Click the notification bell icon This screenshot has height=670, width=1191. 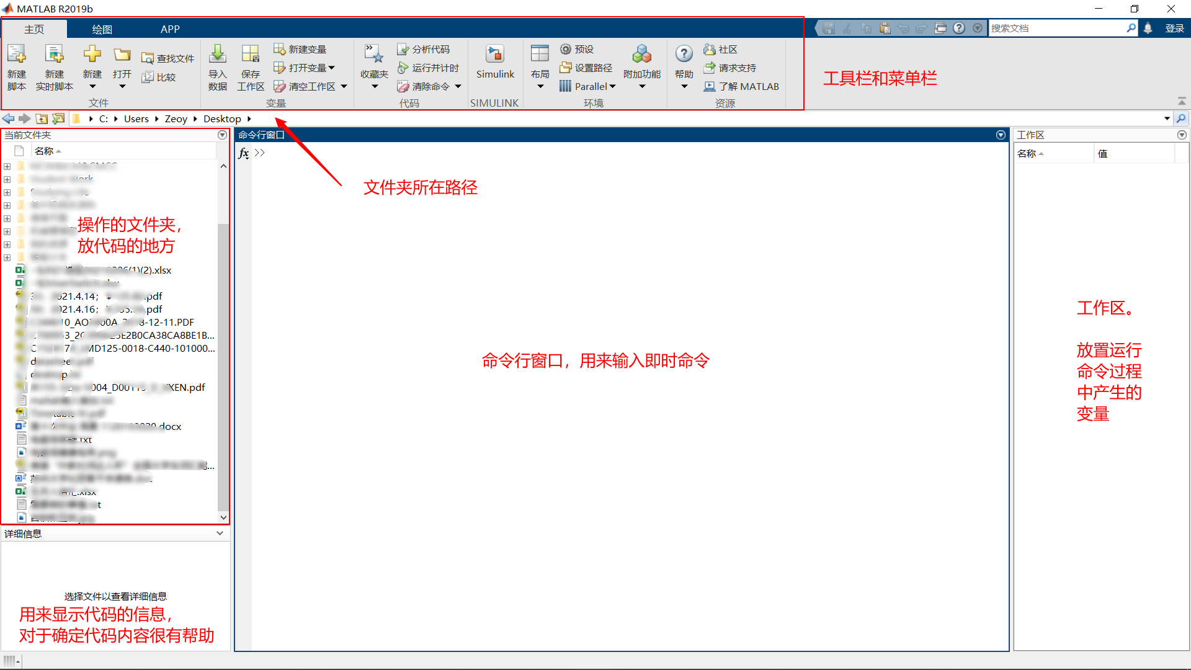tap(1148, 28)
